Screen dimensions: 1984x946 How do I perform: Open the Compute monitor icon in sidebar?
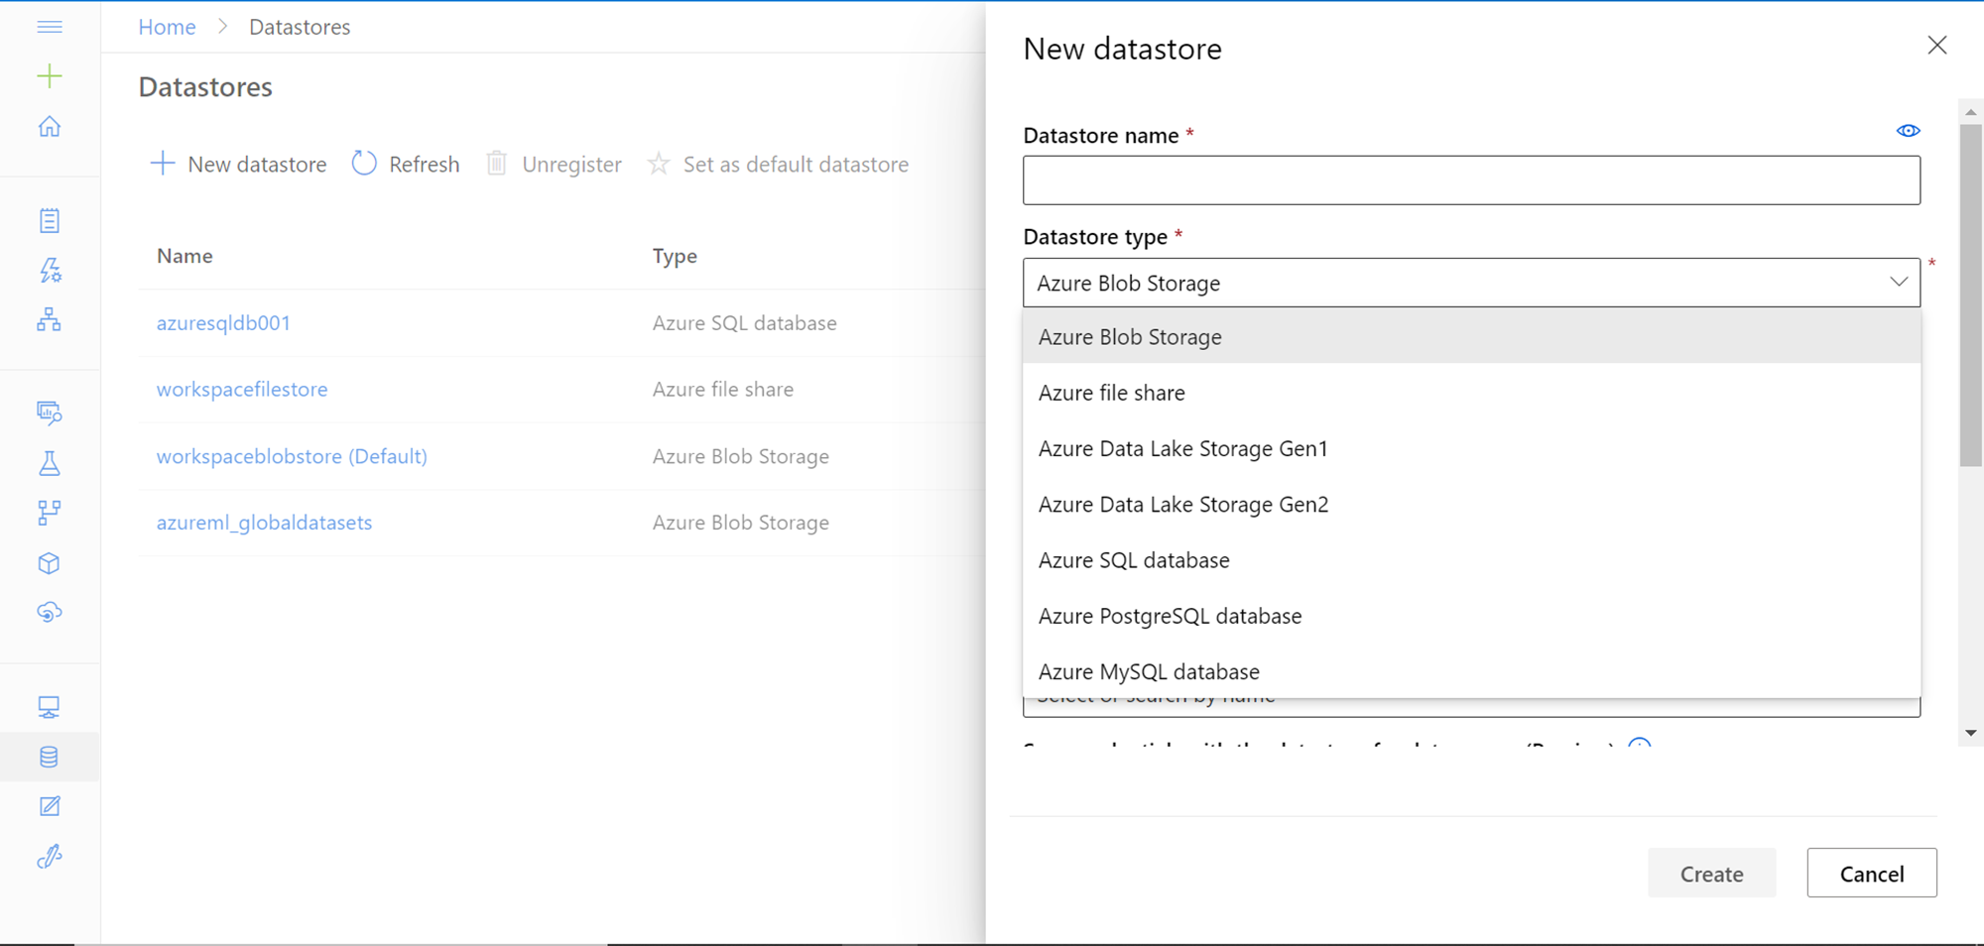(x=50, y=707)
